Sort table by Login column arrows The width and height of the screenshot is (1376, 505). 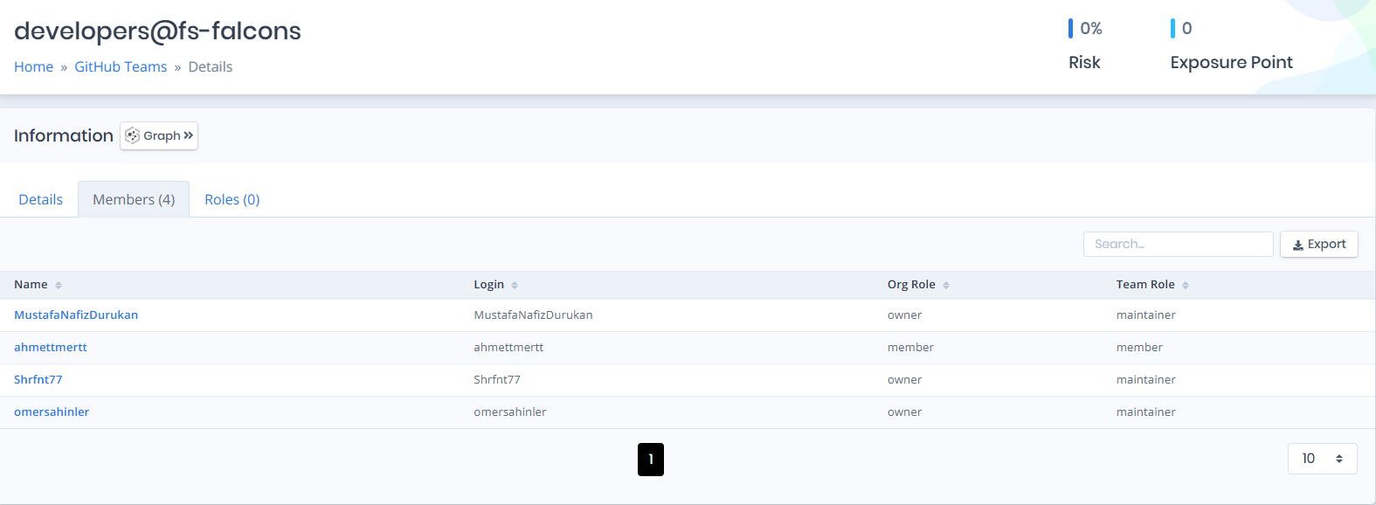pyautogui.click(x=515, y=286)
